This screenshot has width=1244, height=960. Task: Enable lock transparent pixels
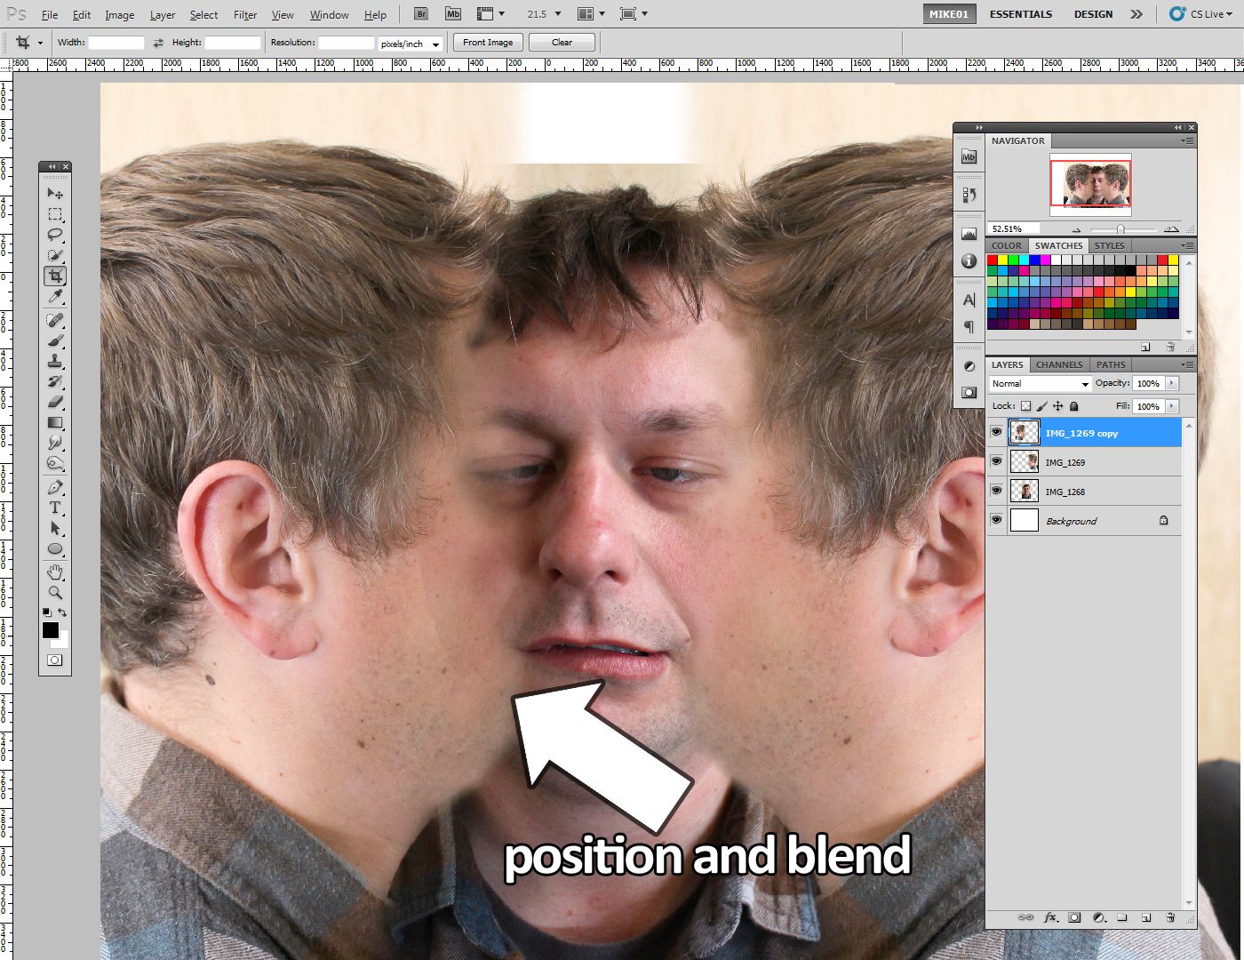1024,405
